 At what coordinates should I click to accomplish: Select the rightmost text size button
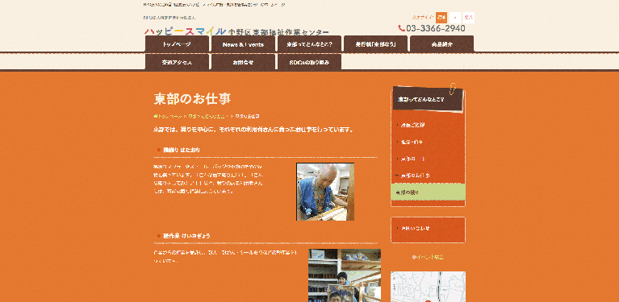coord(469,18)
